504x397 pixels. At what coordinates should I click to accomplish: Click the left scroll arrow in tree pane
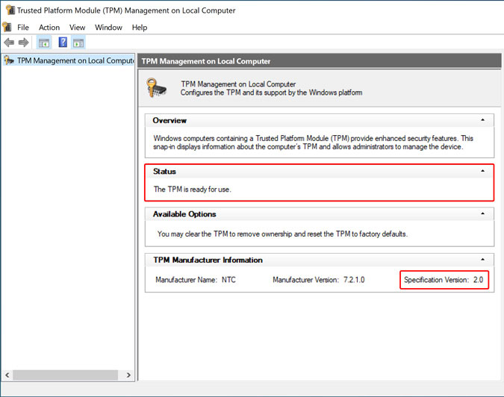click(x=7, y=375)
